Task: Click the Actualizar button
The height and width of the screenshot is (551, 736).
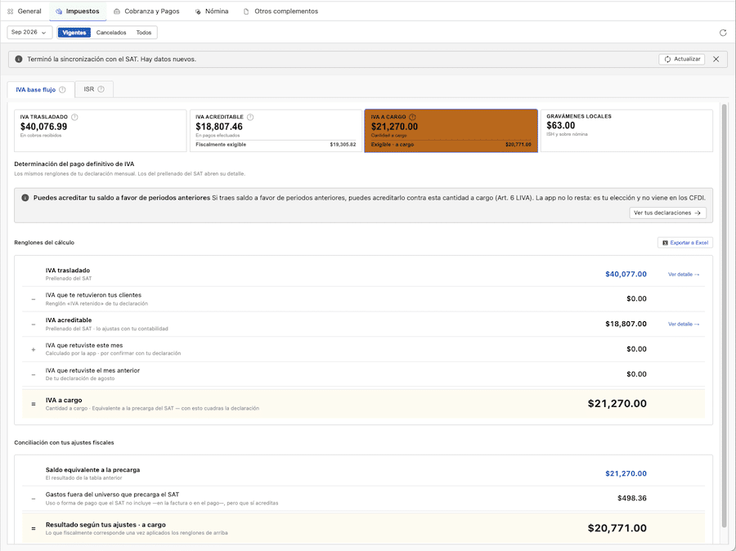Action: tap(682, 59)
